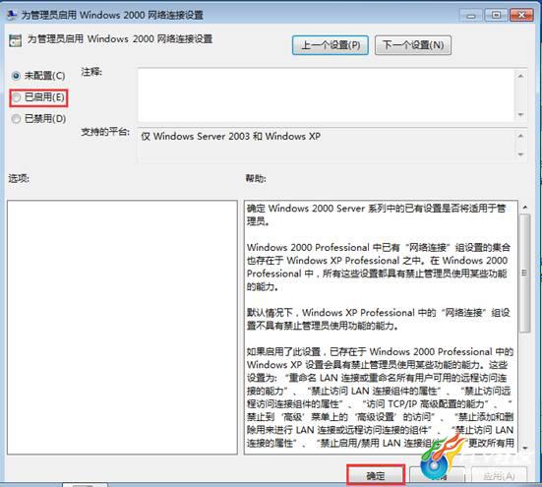Click the help pane scrollbar thumb
542x487 pixels.
pos(524,273)
